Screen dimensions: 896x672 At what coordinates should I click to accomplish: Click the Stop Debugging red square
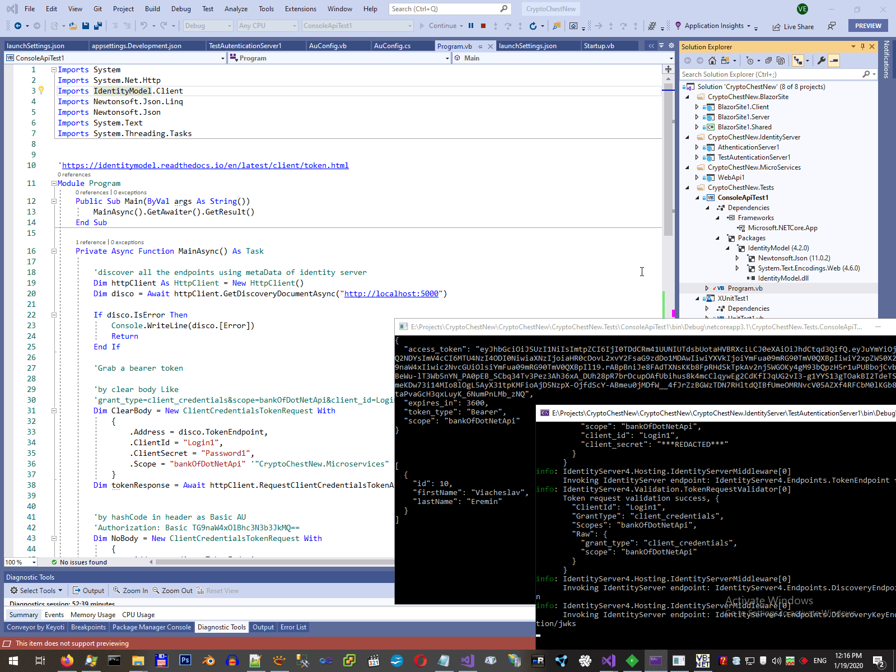(x=483, y=26)
